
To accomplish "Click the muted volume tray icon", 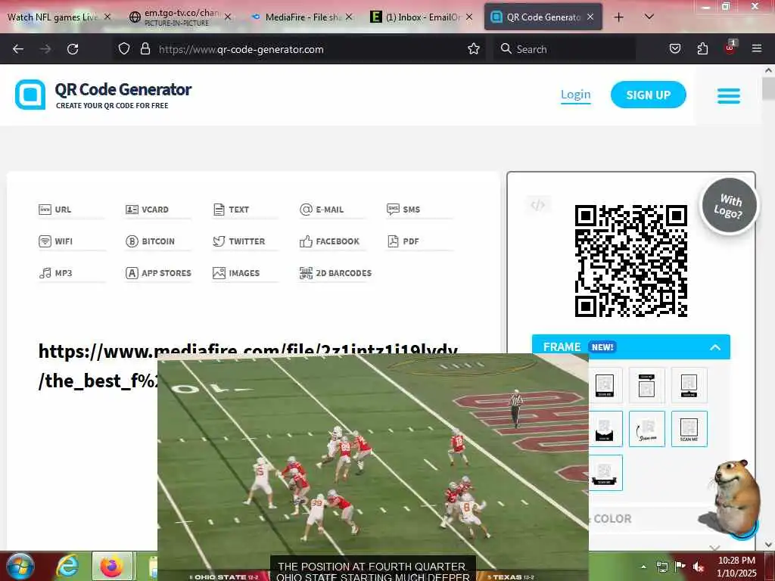I will pyautogui.click(x=698, y=567).
